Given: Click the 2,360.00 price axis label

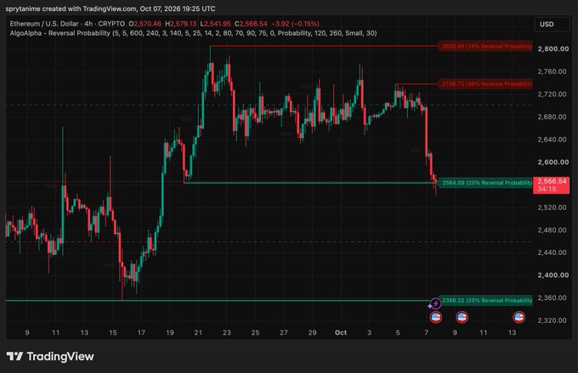Looking at the screenshot, I should pyautogui.click(x=553, y=298).
